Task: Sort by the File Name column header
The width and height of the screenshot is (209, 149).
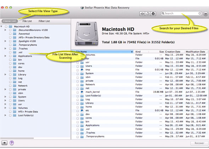Action: tap(102, 52)
